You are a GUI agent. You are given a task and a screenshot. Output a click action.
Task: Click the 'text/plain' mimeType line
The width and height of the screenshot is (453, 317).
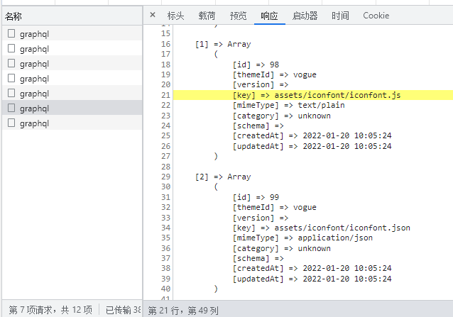tap(288, 105)
